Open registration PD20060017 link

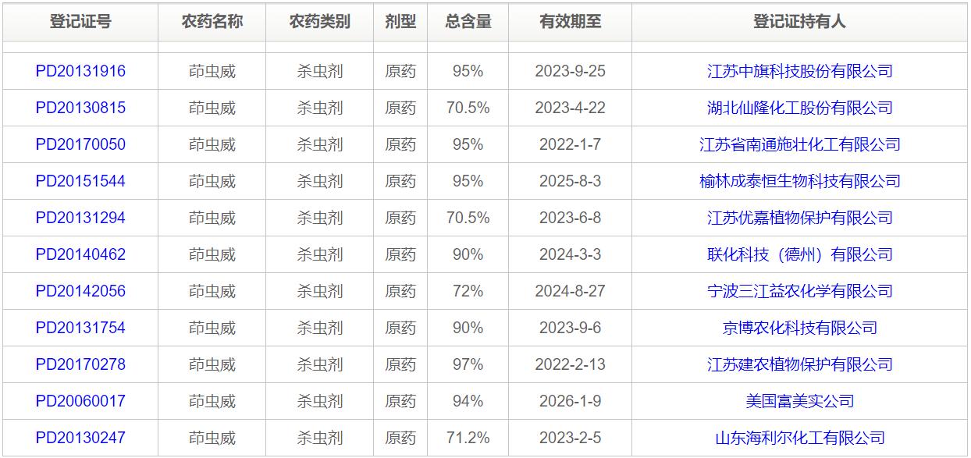80,401
